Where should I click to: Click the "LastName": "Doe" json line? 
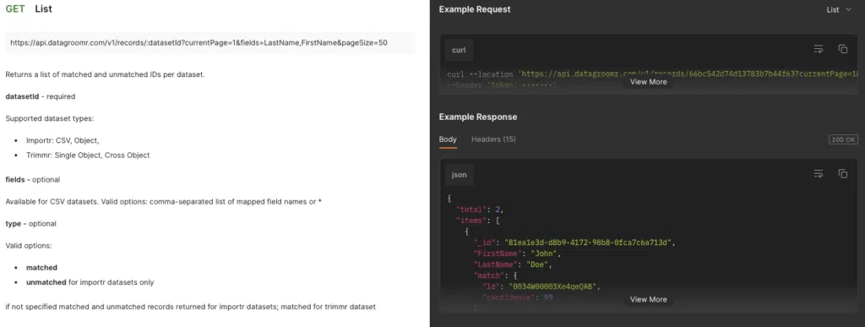[513, 264]
